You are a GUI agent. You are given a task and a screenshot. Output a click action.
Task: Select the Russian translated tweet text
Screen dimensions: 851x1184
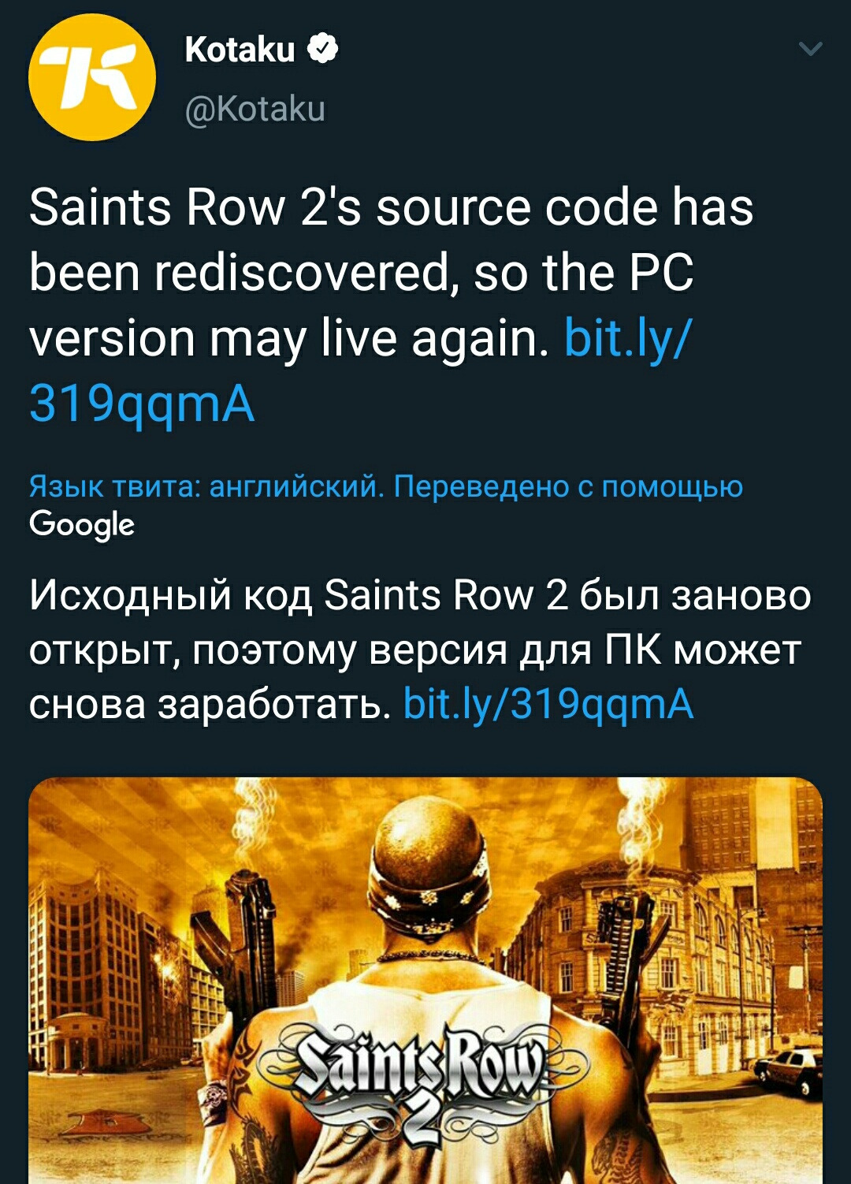pyautogui.click(x=420, y=650)
